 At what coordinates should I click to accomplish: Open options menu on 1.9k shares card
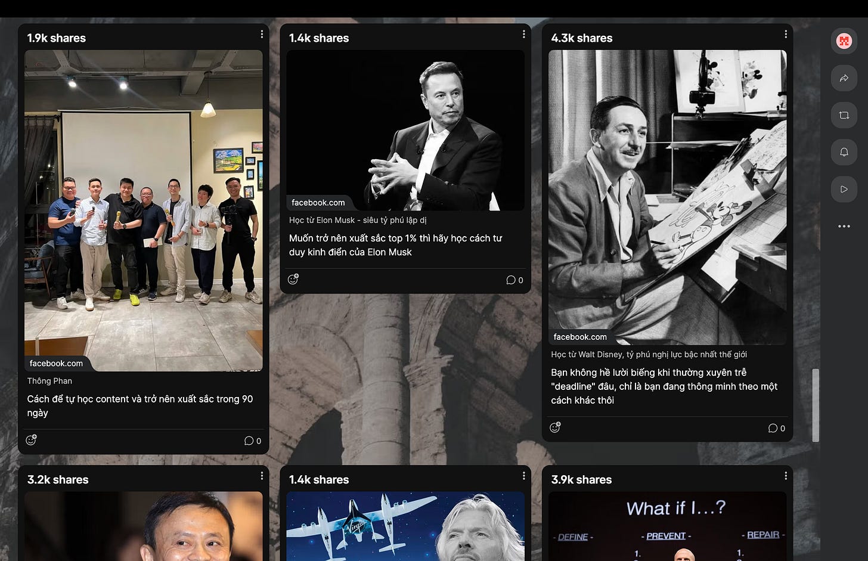(262, 35)
